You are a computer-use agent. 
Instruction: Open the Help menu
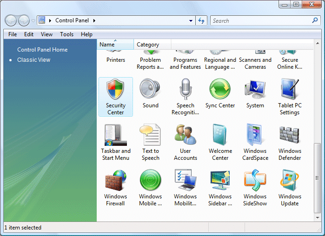tap(86, 34)
